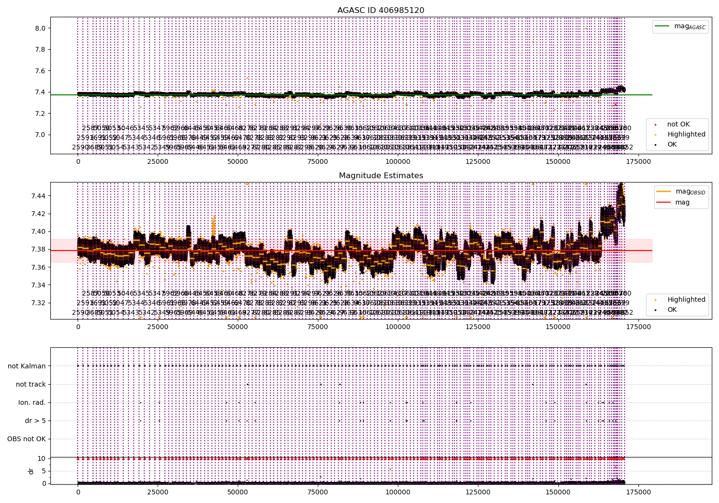Click the 'OBS not OK' row label
719x503 pixels.
(27, 439)
